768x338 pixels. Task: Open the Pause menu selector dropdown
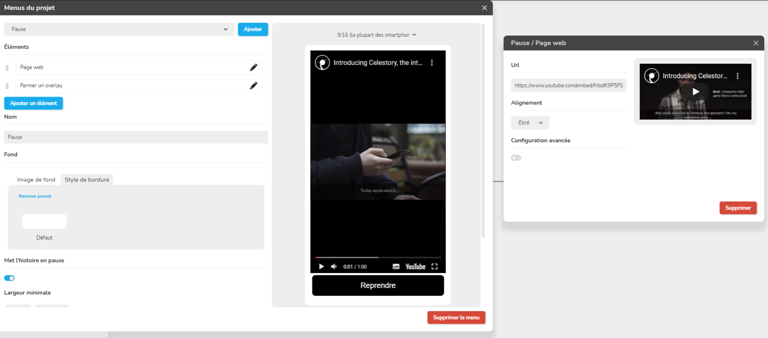coord(119,29)
